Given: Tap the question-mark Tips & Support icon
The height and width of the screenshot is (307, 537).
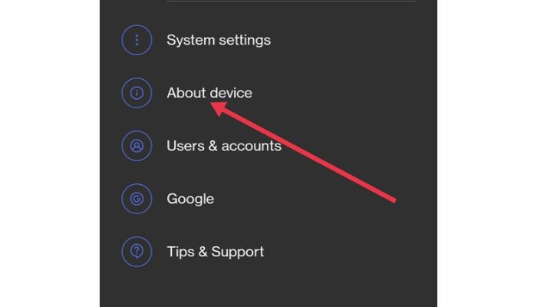Looking at the screenshot, I should click(137, 252).
